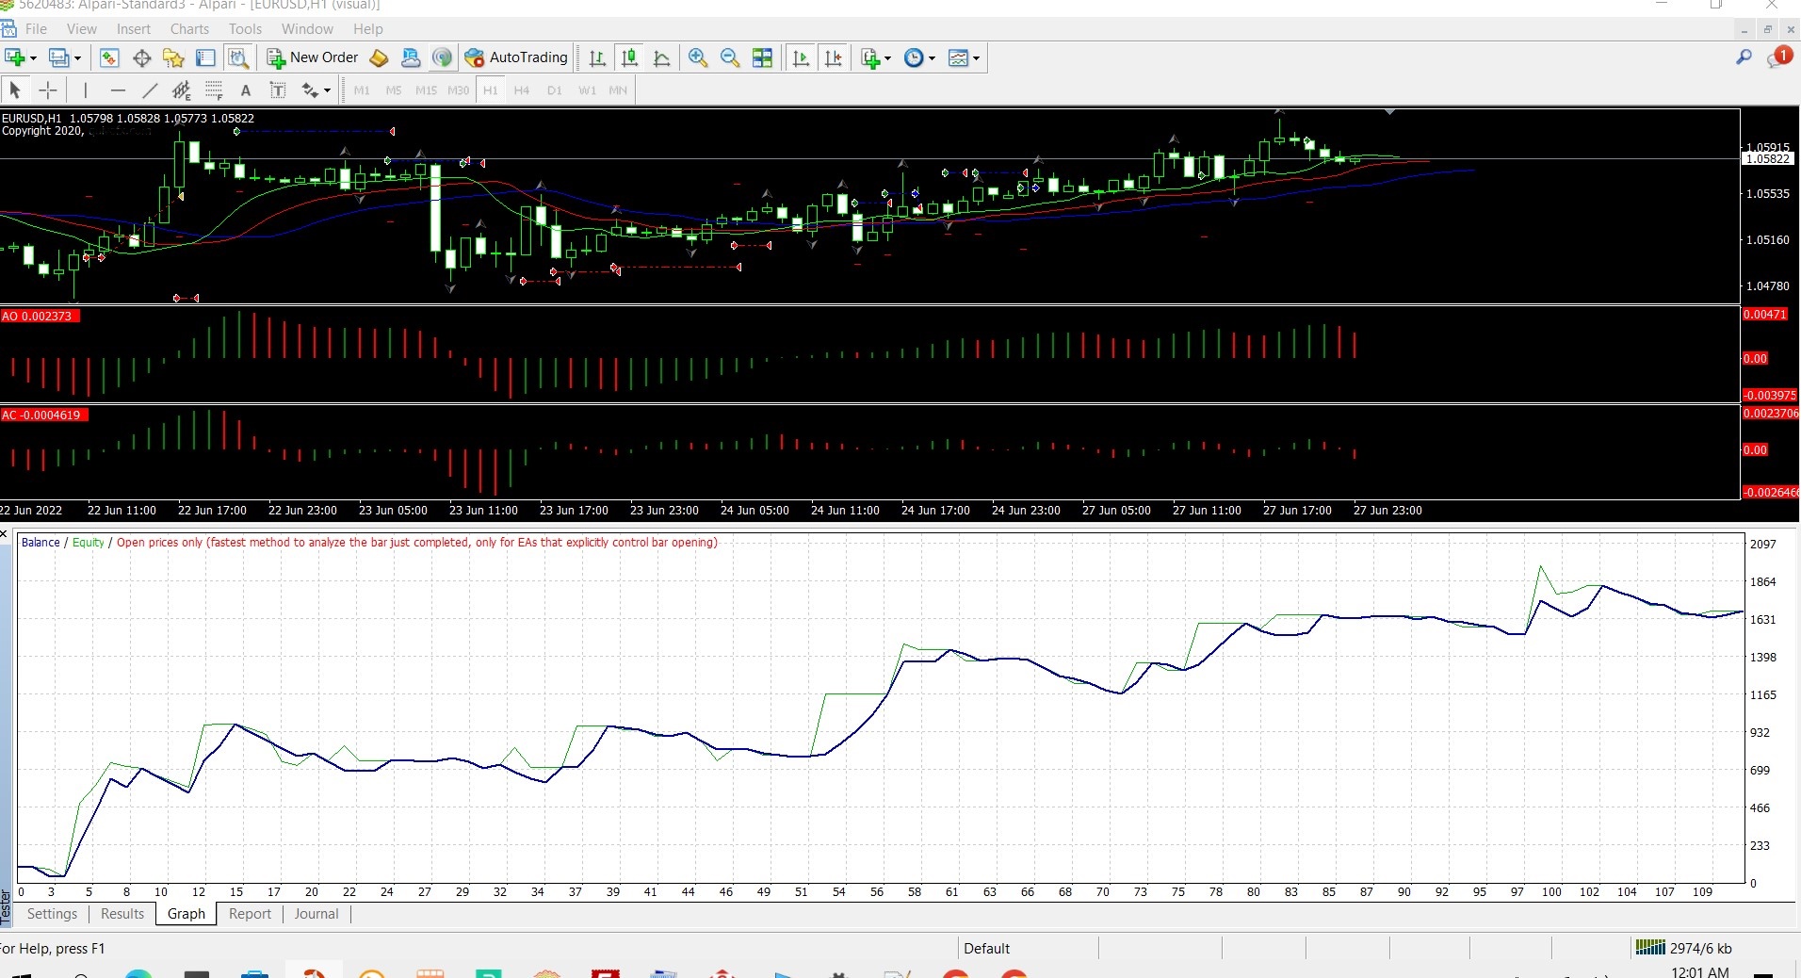Switch to the tester Journal tab

pyautogui.click(x=316, y=914)
